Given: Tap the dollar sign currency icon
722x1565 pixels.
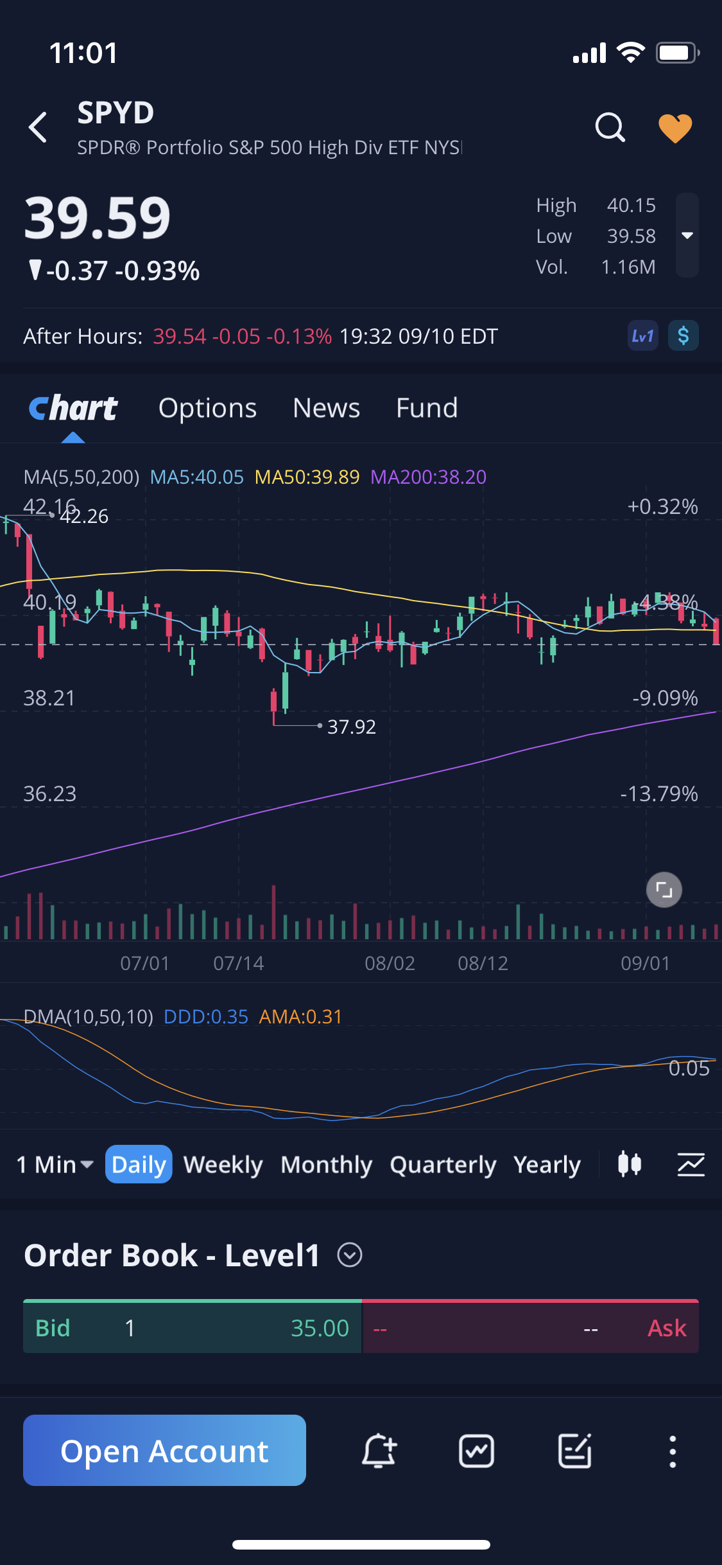Looking at the screenshot, I should (x=683, y=336).
